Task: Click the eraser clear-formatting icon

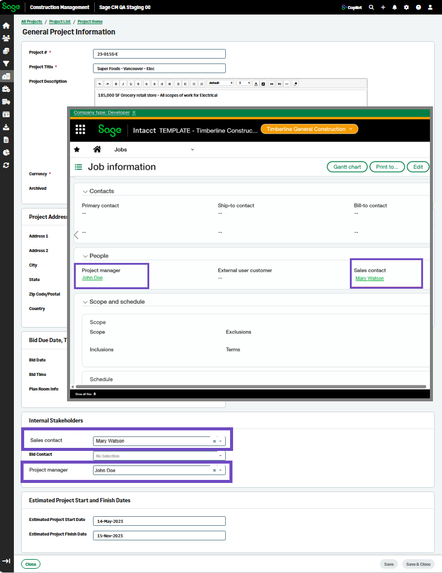Action: (295, 83)
